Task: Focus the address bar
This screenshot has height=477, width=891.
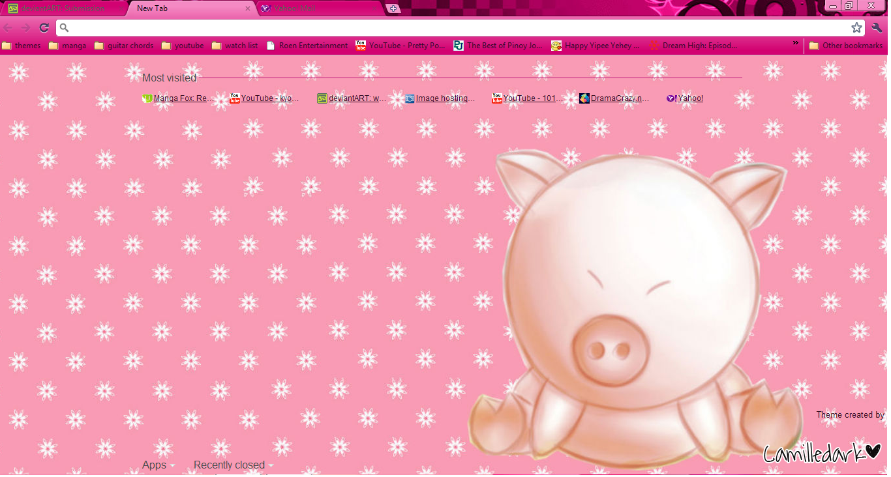Action: click(461, 27)
